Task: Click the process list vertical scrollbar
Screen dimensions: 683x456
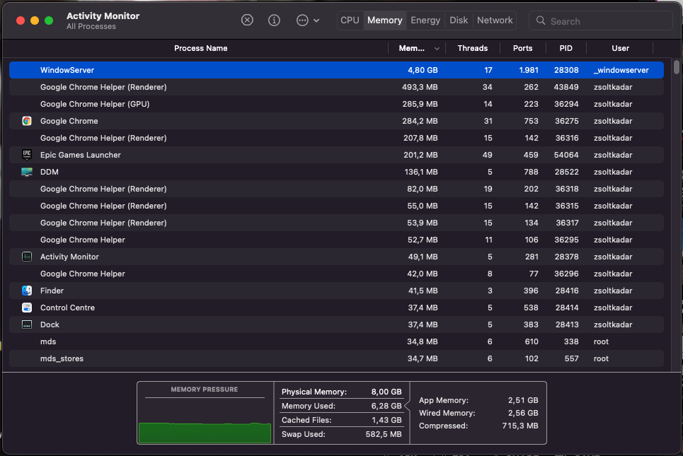Action: tap(676, 67)
